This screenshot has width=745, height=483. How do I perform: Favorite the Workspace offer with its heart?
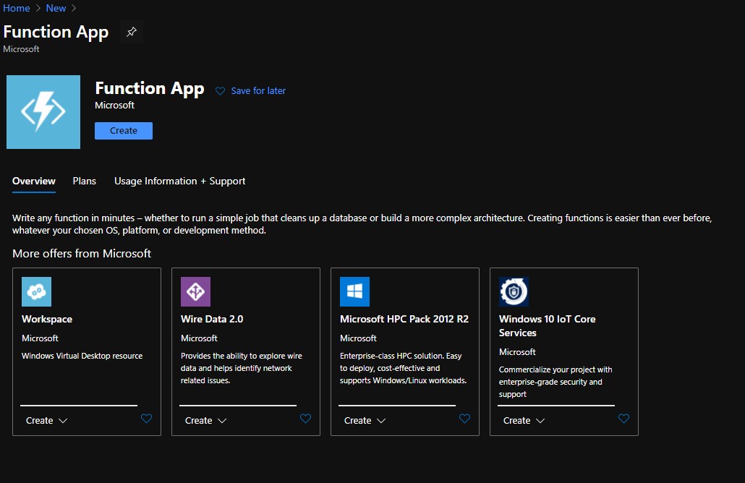click(146, 419)
